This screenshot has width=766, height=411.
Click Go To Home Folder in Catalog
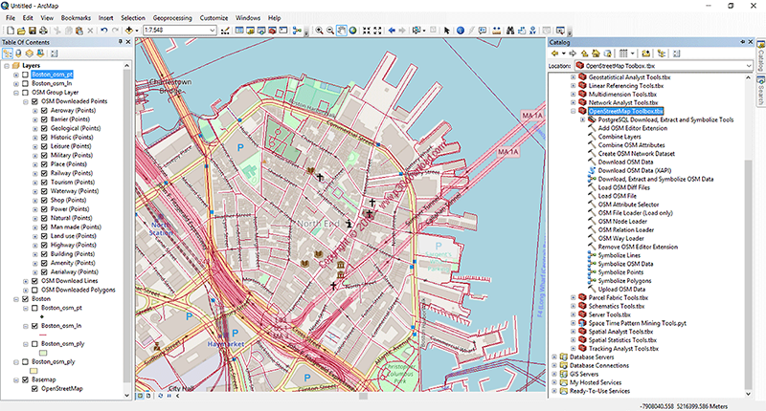(596, 53)
